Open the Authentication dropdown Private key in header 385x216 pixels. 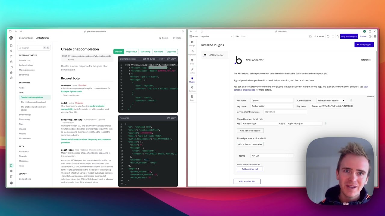pos(331,100)
